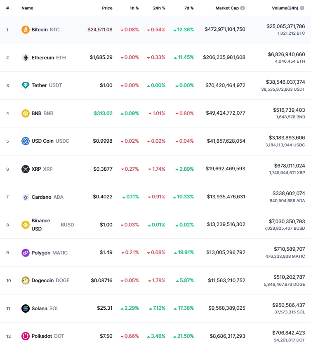Click the Polygon purple logo icon
The width and height of the screenshot is (311, 344).
pyautogui.click(x=26, y=253)
